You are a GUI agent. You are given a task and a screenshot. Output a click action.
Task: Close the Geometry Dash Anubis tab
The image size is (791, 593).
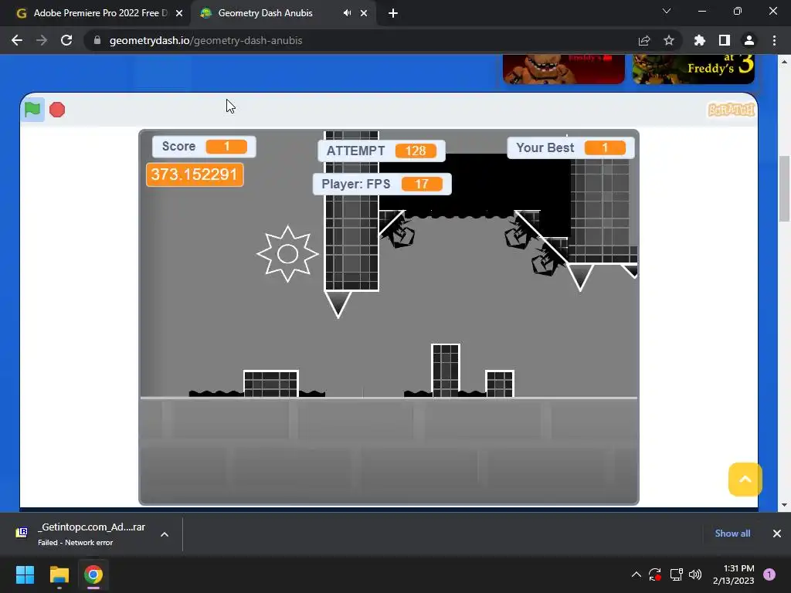pos(364,13)
